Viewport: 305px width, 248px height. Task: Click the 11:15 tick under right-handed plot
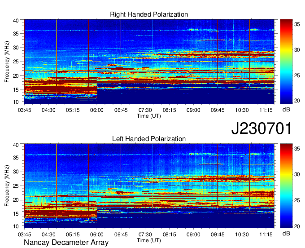click(266, 110)
